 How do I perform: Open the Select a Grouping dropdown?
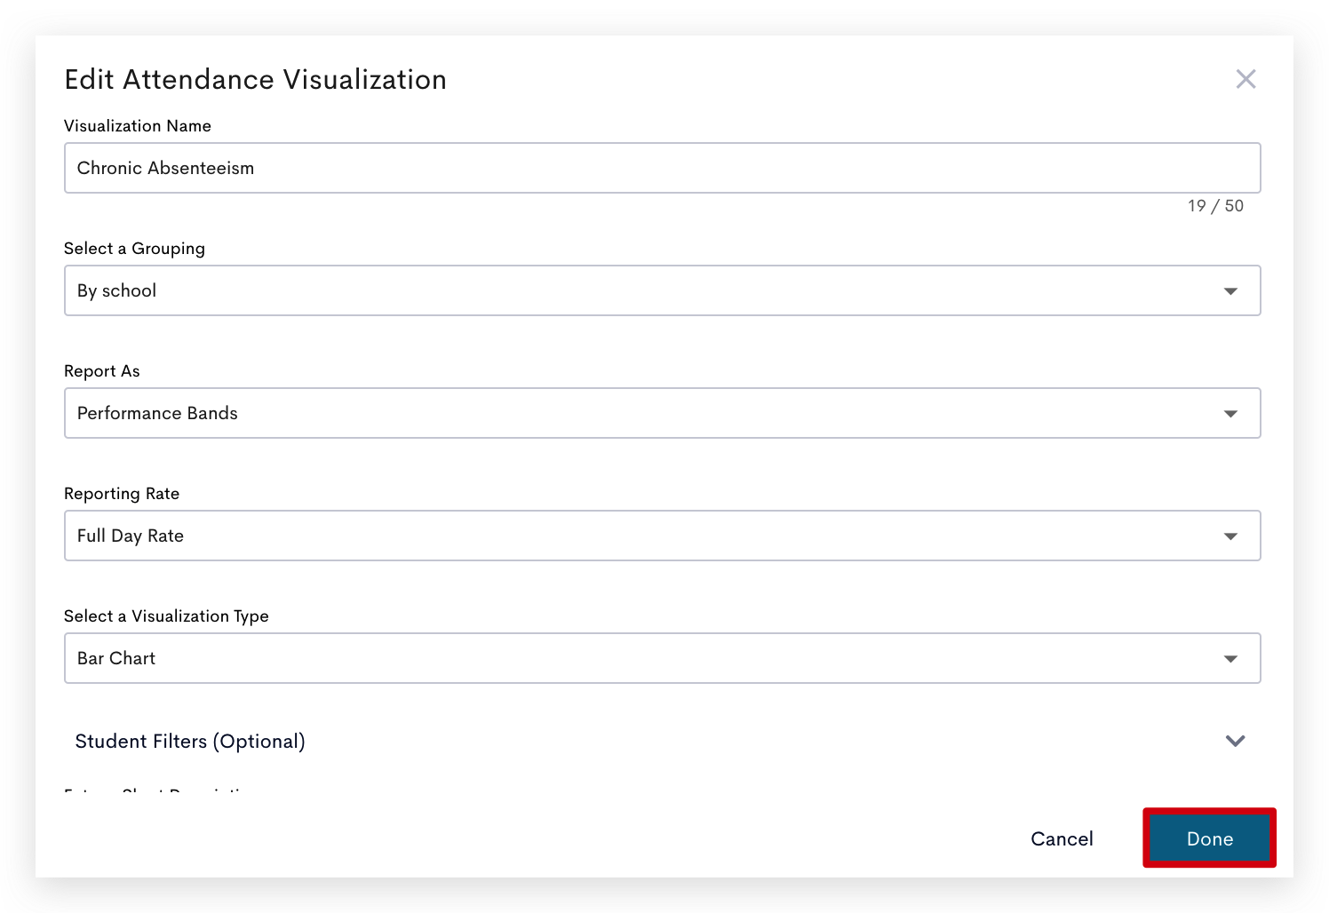(x=662, y=290)
